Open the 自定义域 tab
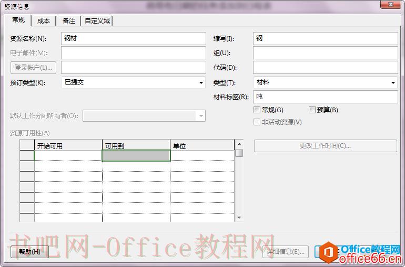This screenshot has width=405, height=267. coord(97,21)
